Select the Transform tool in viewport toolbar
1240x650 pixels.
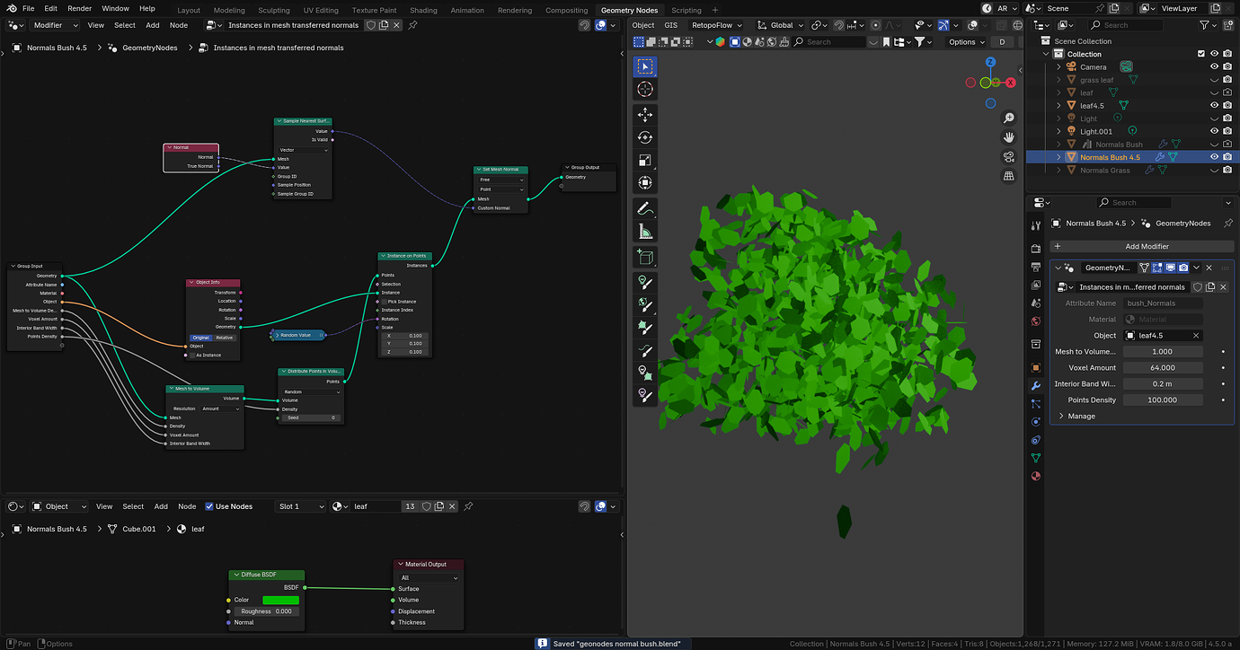[644, 182]
